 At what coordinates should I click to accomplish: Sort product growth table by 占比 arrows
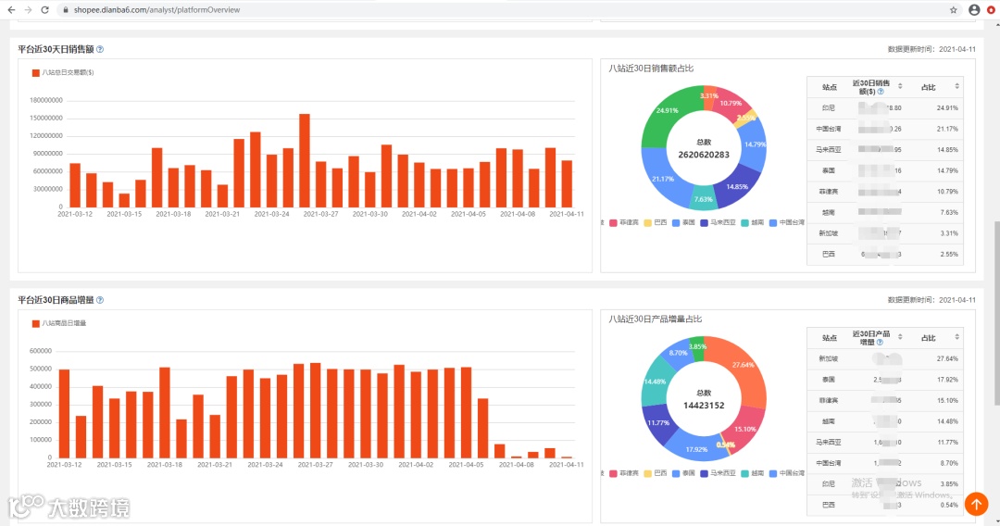click(x=956, y=337)
